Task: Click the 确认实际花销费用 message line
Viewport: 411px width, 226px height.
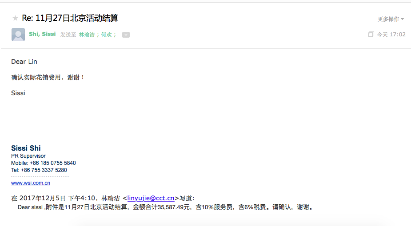Action: [48, 77]
